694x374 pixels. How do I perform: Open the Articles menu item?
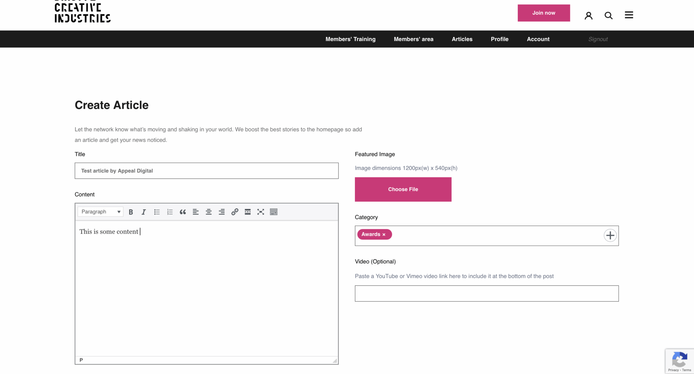462,39
